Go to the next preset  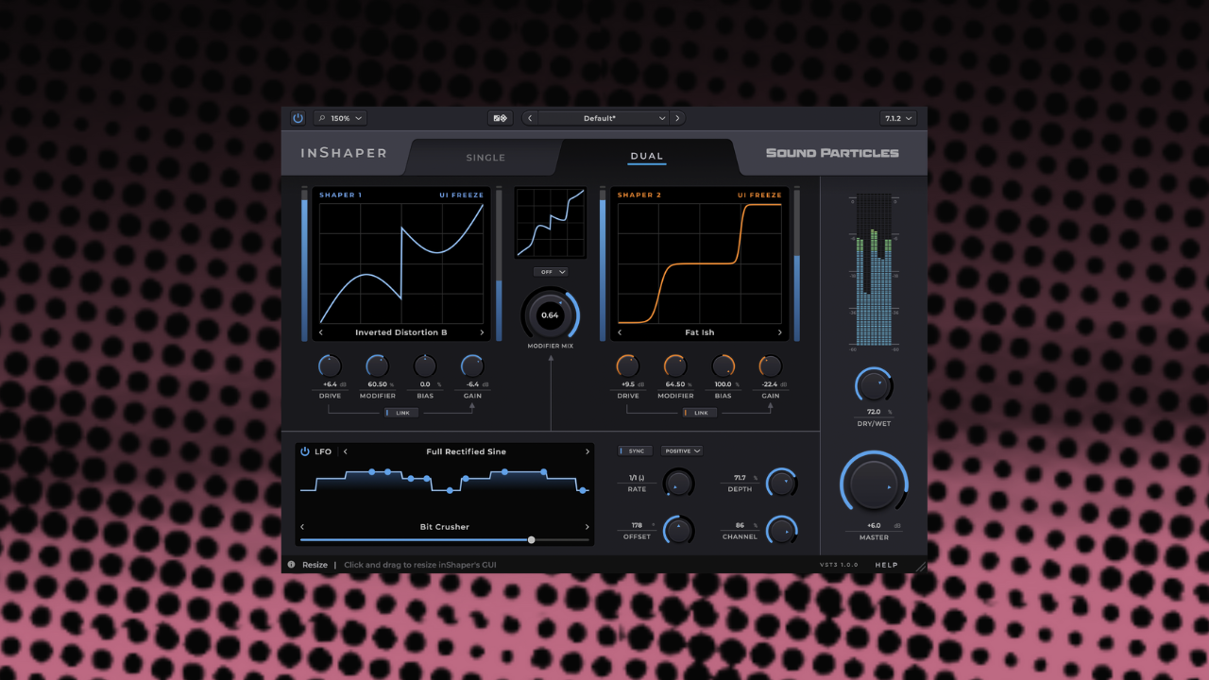point(677,118)
